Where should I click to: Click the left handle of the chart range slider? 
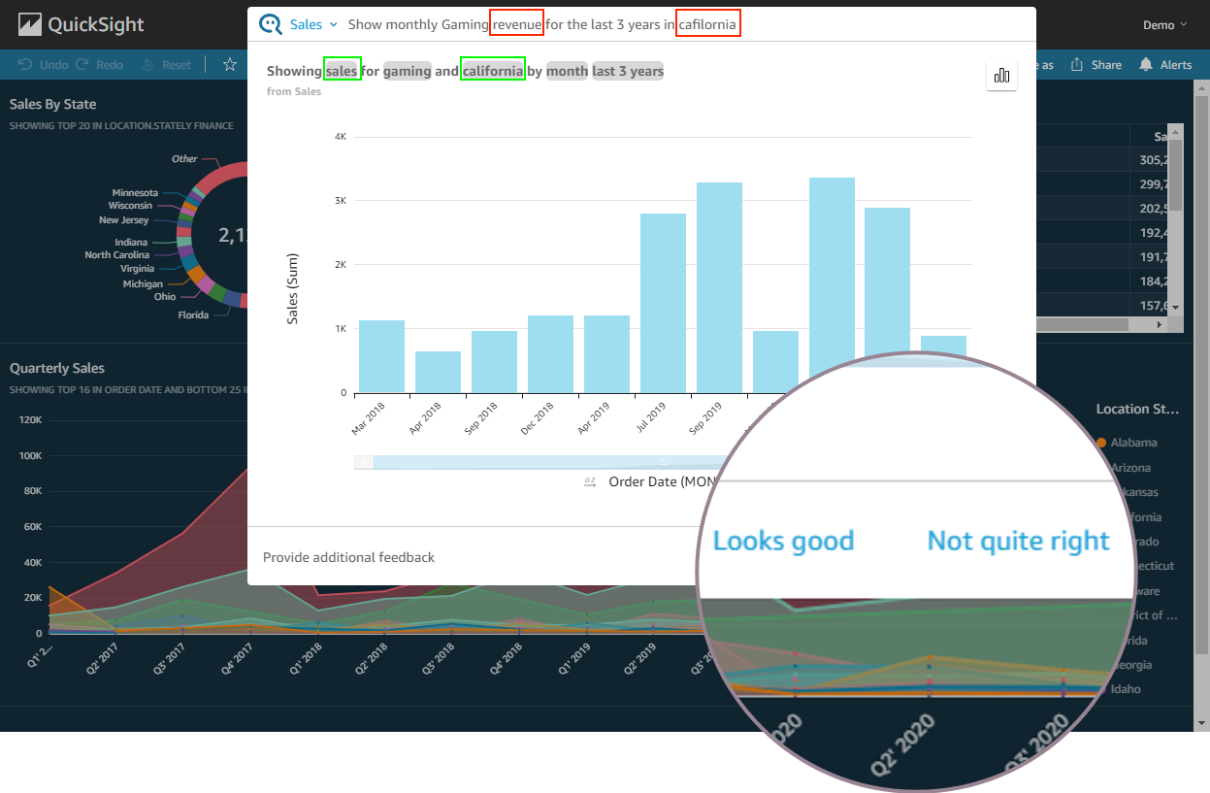[364, 462]
